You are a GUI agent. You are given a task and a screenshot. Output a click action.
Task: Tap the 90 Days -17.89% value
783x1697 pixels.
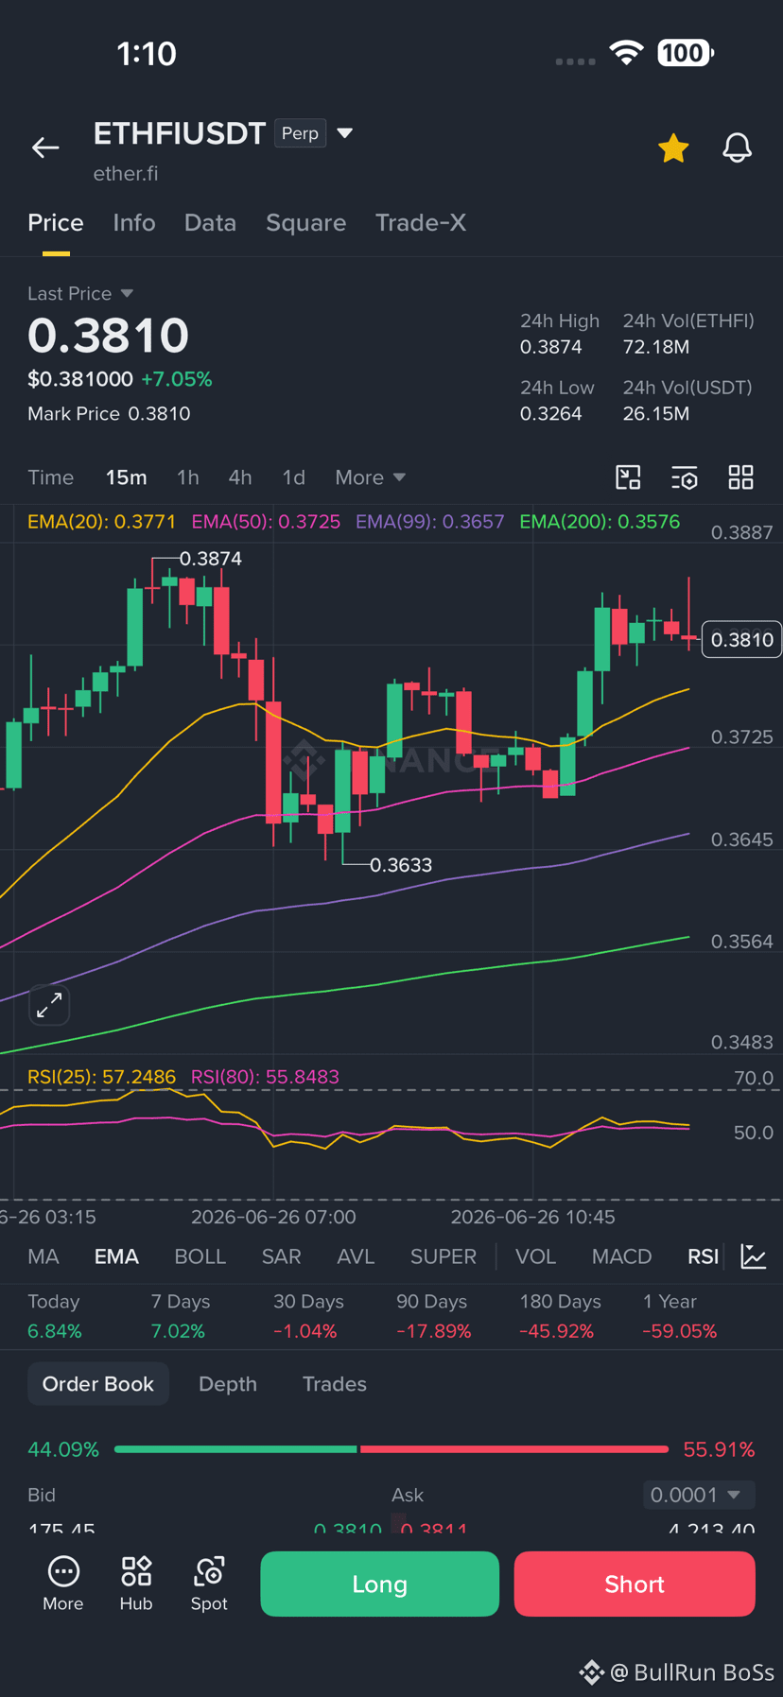434,1331
